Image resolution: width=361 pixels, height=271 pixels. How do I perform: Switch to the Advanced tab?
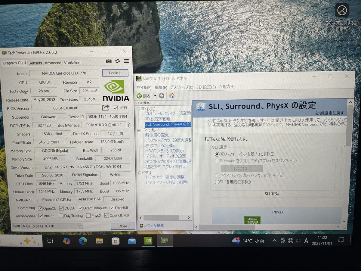point(53,63)
